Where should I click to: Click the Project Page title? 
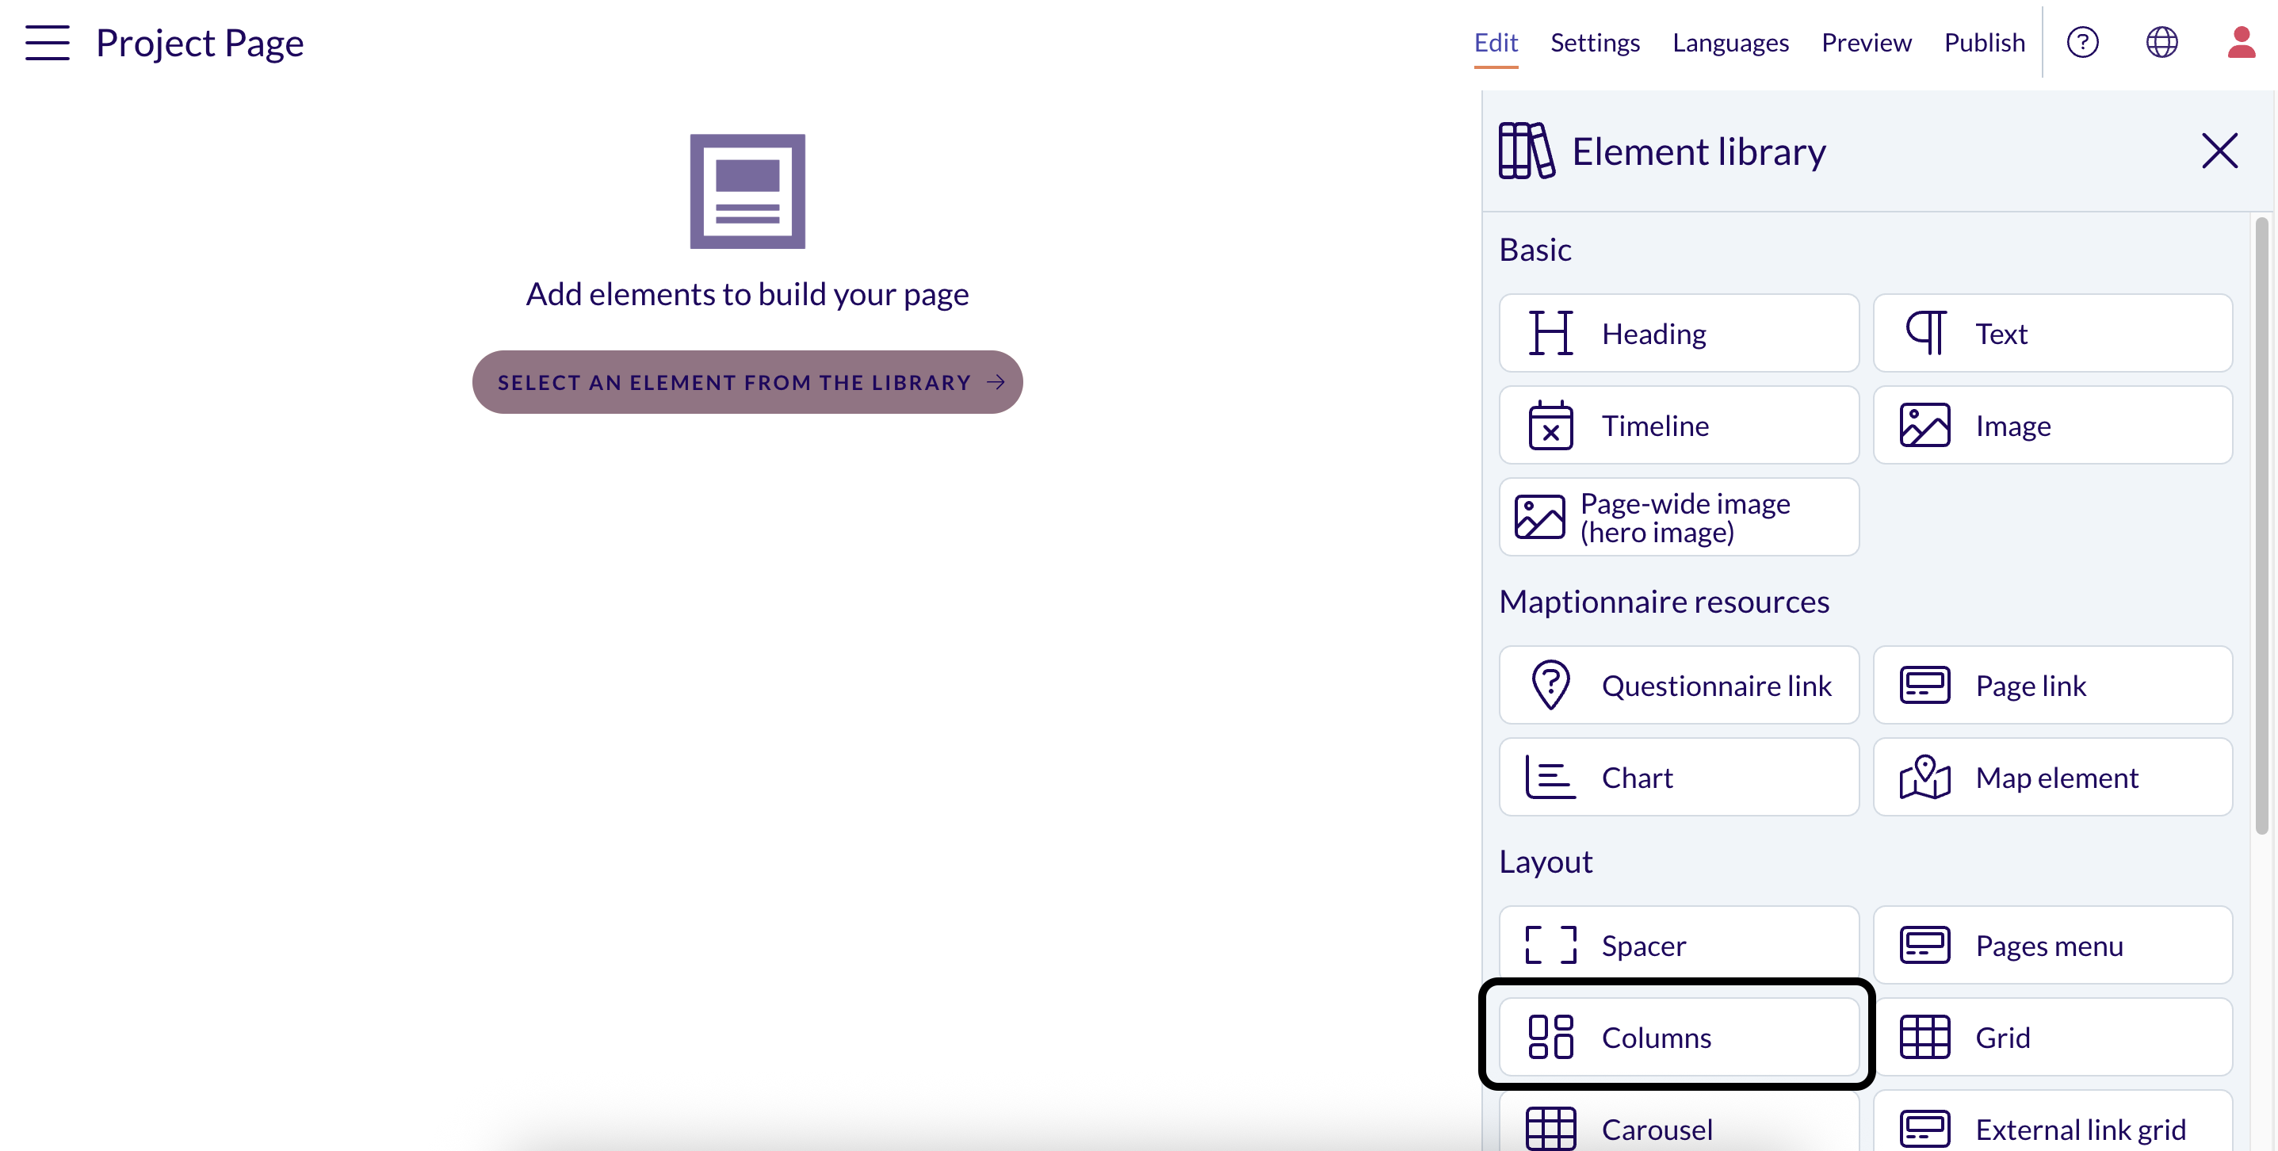200,43
